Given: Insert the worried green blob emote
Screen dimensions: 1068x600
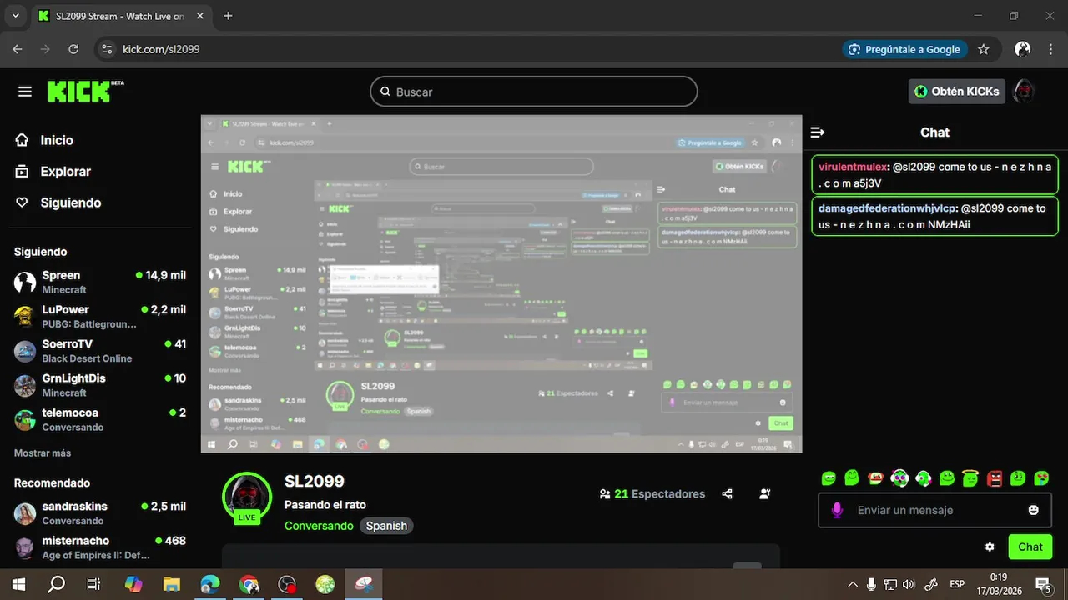Looking at the screenshot, I should click(1018, 478).
